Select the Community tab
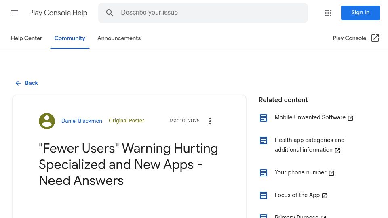The width and height of the screenshot is (388, 218). pos(70,38)
